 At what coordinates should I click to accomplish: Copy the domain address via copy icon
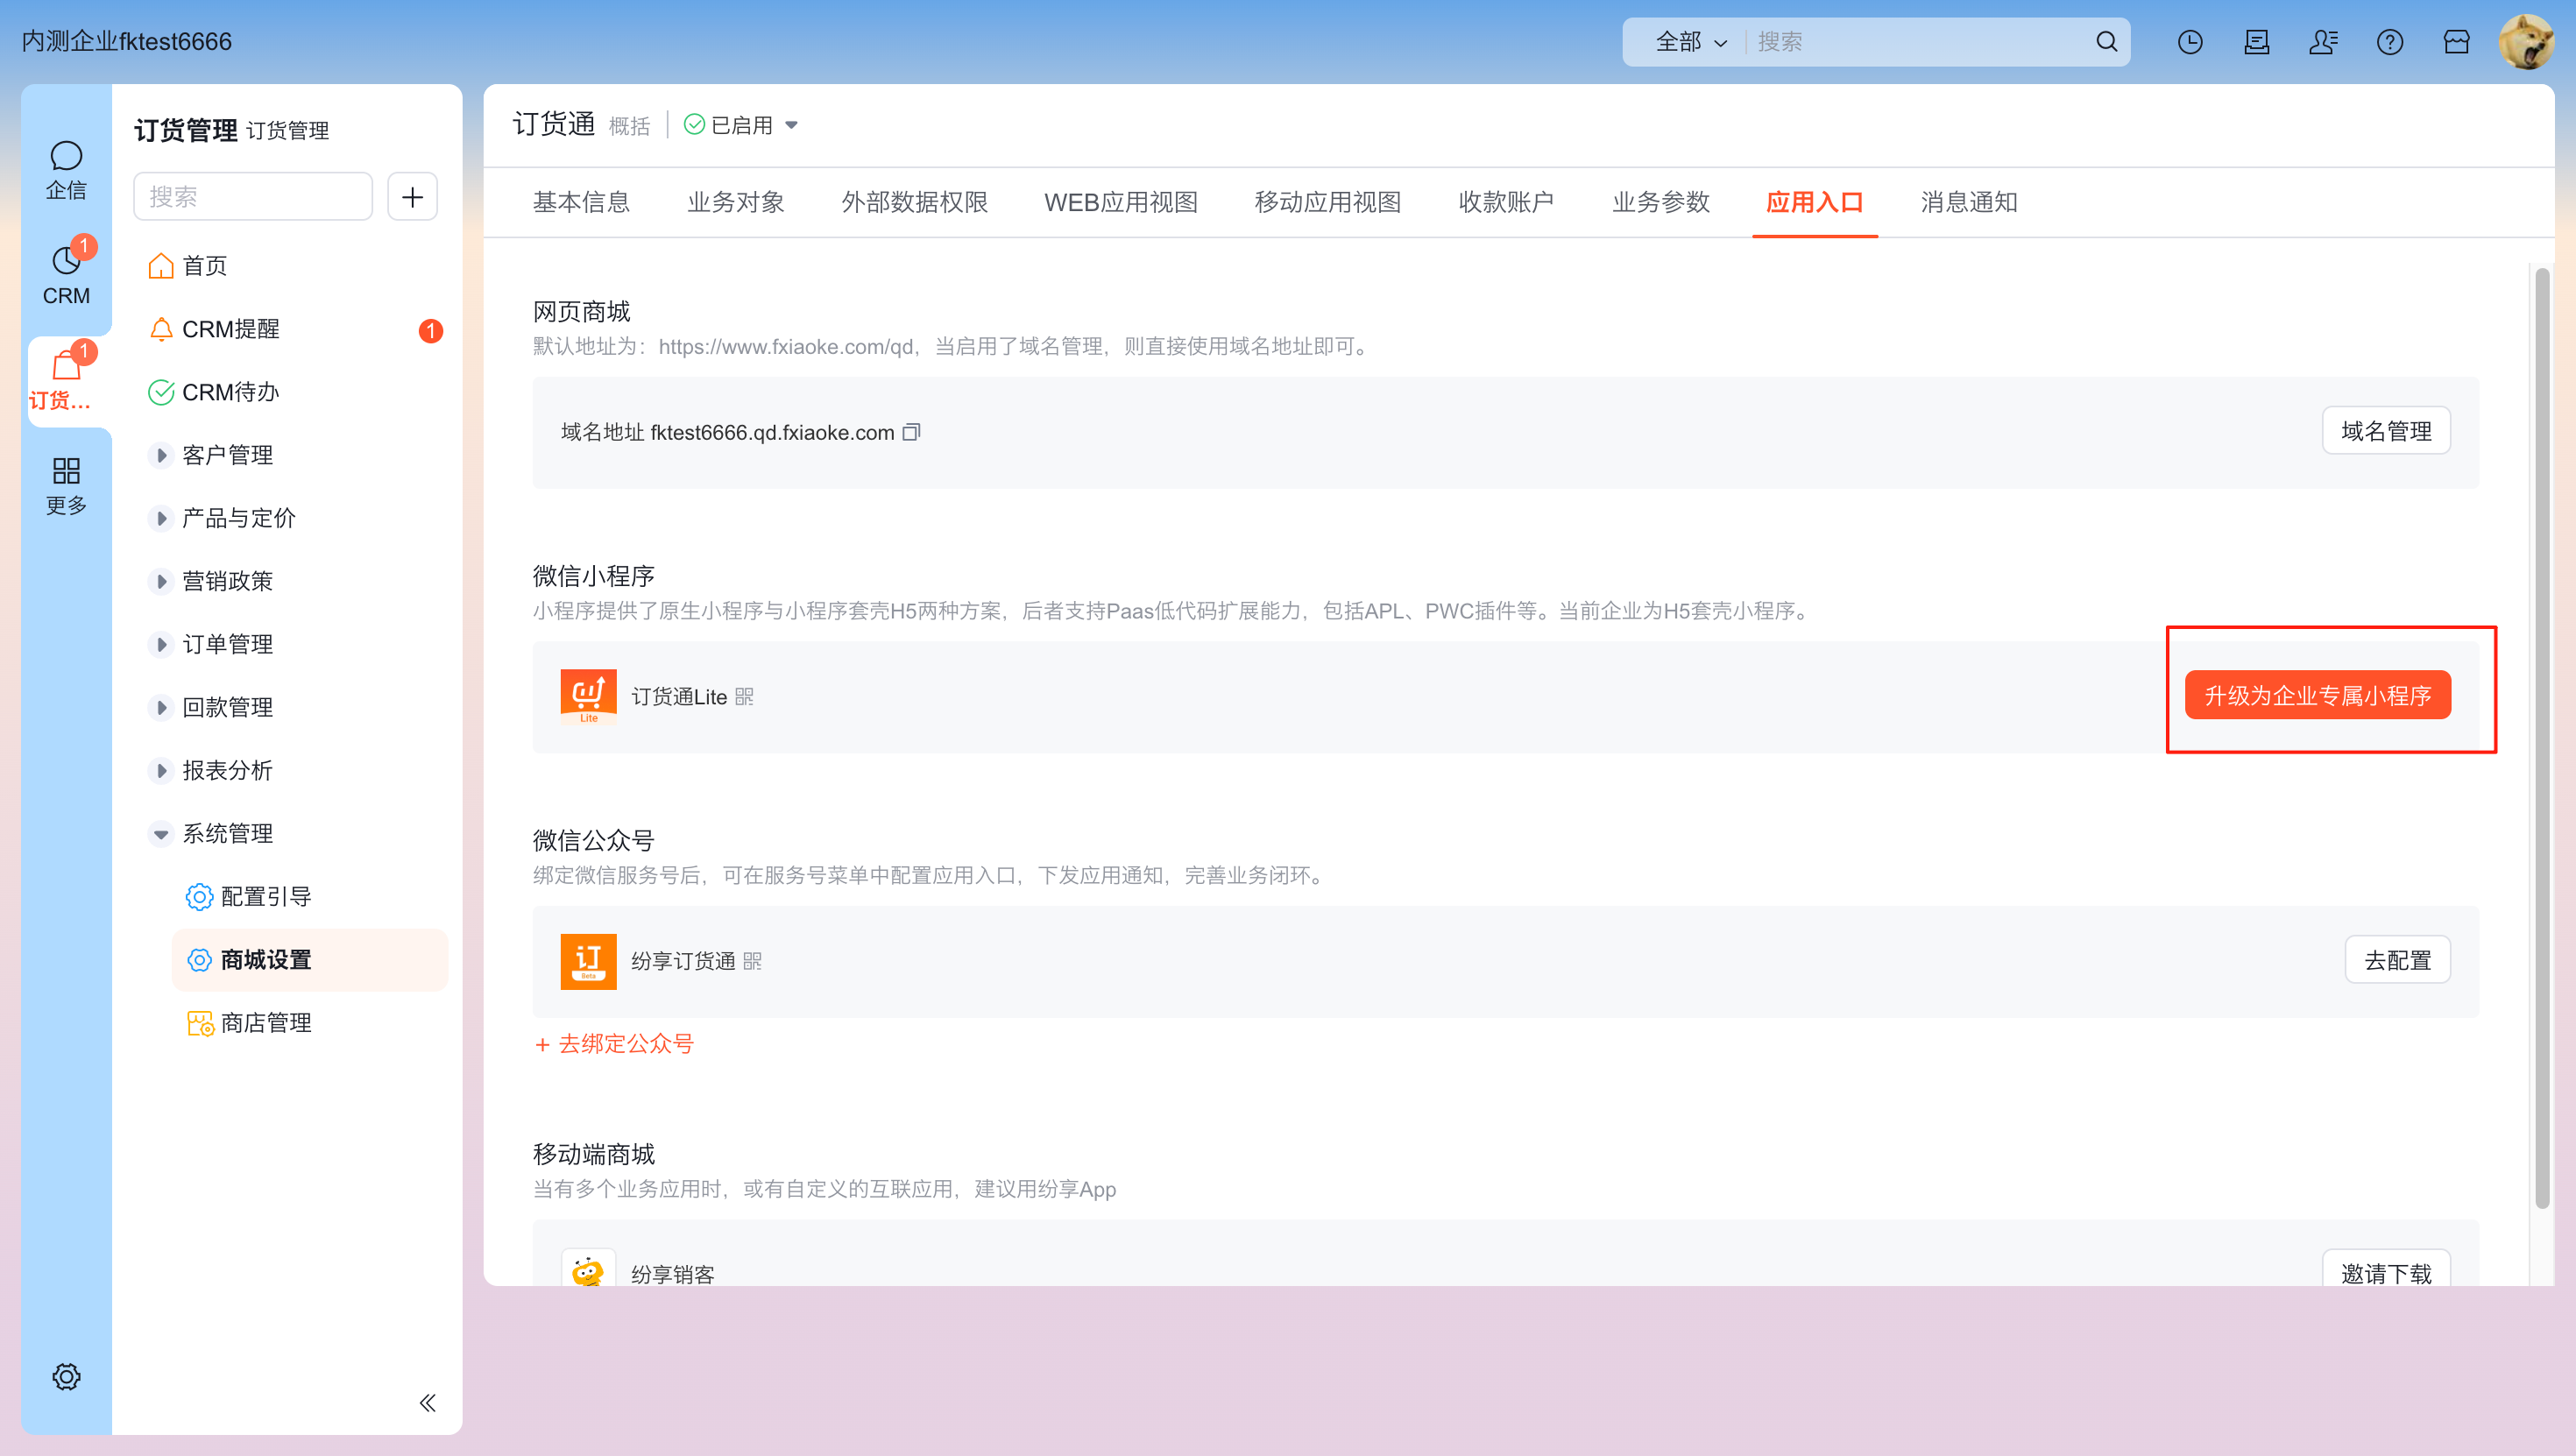tap(911, 432)
